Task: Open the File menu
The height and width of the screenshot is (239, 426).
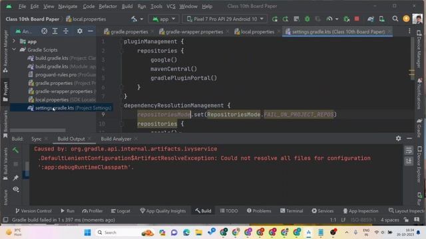Action: point(22,6)
